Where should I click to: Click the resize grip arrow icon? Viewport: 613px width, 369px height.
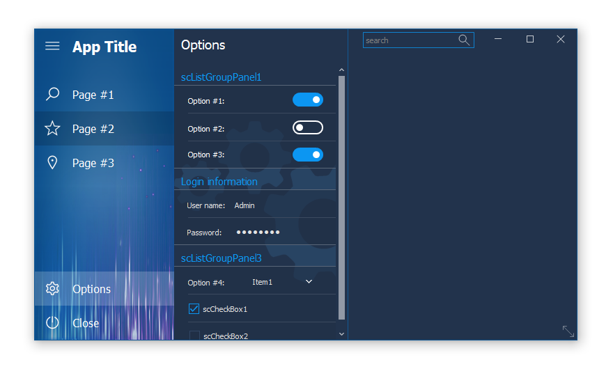click(568, 331)
